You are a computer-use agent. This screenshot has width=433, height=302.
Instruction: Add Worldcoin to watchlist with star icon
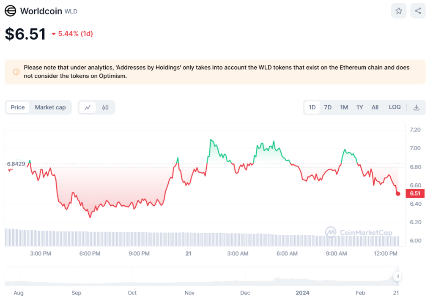pyautogui.click(x=398, y=11)
